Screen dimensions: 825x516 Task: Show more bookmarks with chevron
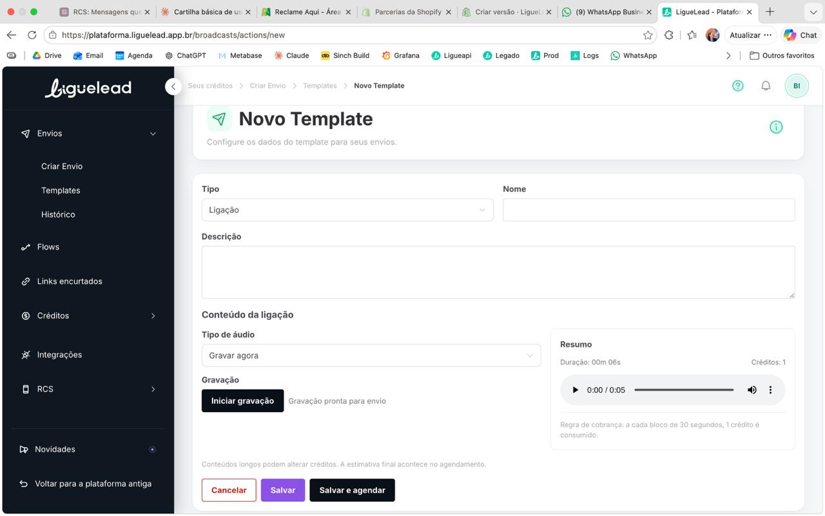pos(728,55)
